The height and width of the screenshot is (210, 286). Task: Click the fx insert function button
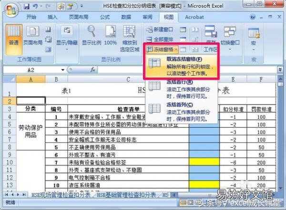click(x=93, y=70)
